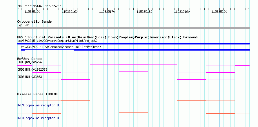Open variant label esv3302515
This screenshot has height=127, width=258.
[x=57, y=41]
